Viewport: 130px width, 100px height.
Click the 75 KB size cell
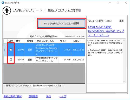click(x=65, y=50)
